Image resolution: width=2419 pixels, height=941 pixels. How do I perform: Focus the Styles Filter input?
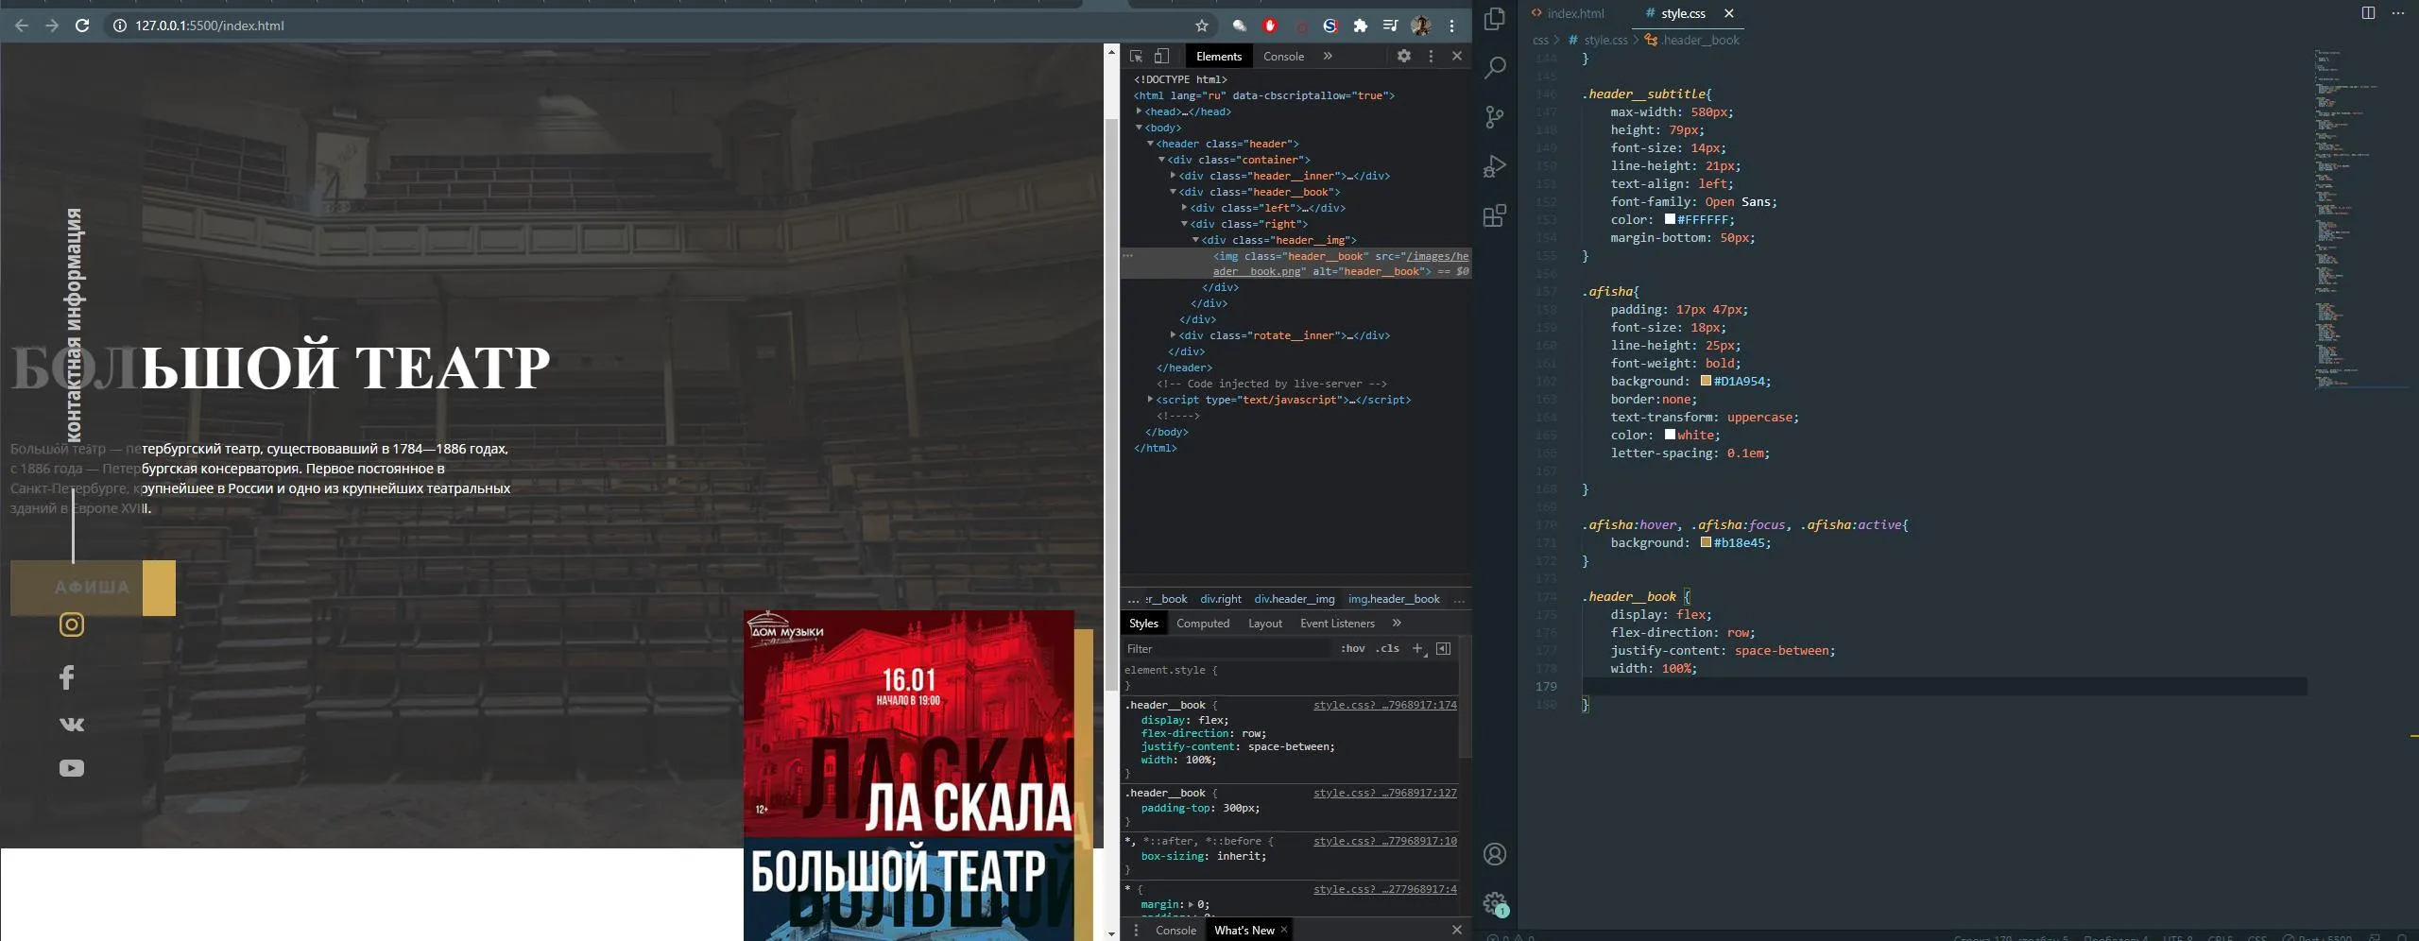click(1227, 648)
